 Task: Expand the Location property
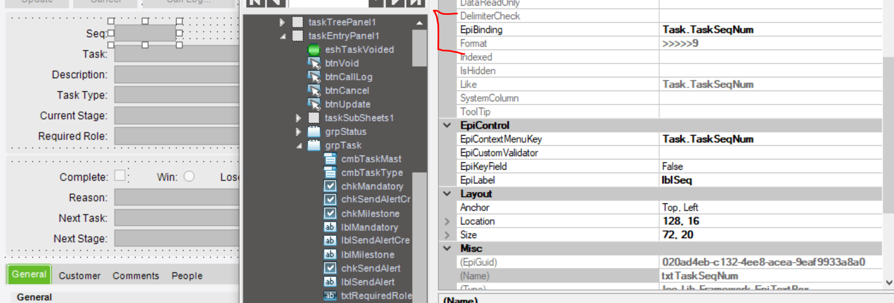coord(448,221)
